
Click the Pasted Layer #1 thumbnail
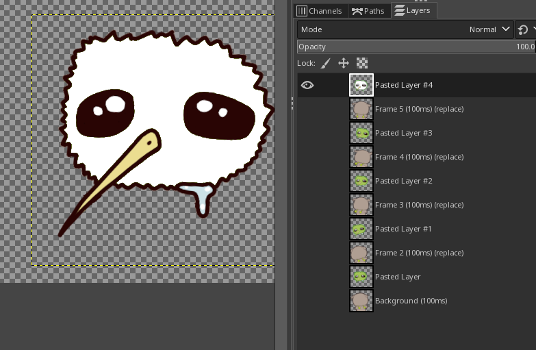pyautogui.click(x=361, y=229)
